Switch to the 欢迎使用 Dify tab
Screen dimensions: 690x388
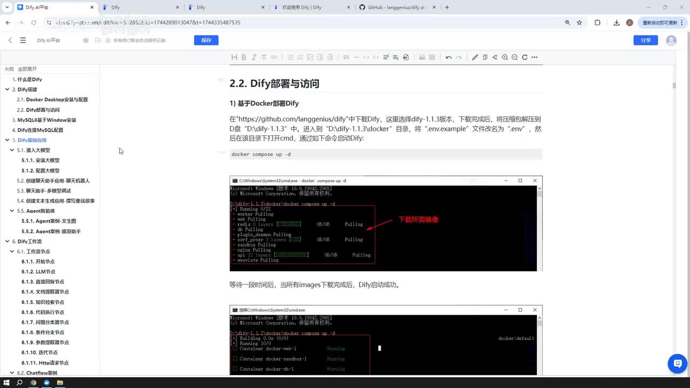coord(313,8)
